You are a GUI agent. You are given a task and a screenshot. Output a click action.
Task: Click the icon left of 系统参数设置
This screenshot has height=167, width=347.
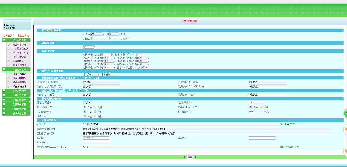coord(8,86)
